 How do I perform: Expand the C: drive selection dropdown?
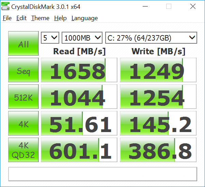pos(151,38)
